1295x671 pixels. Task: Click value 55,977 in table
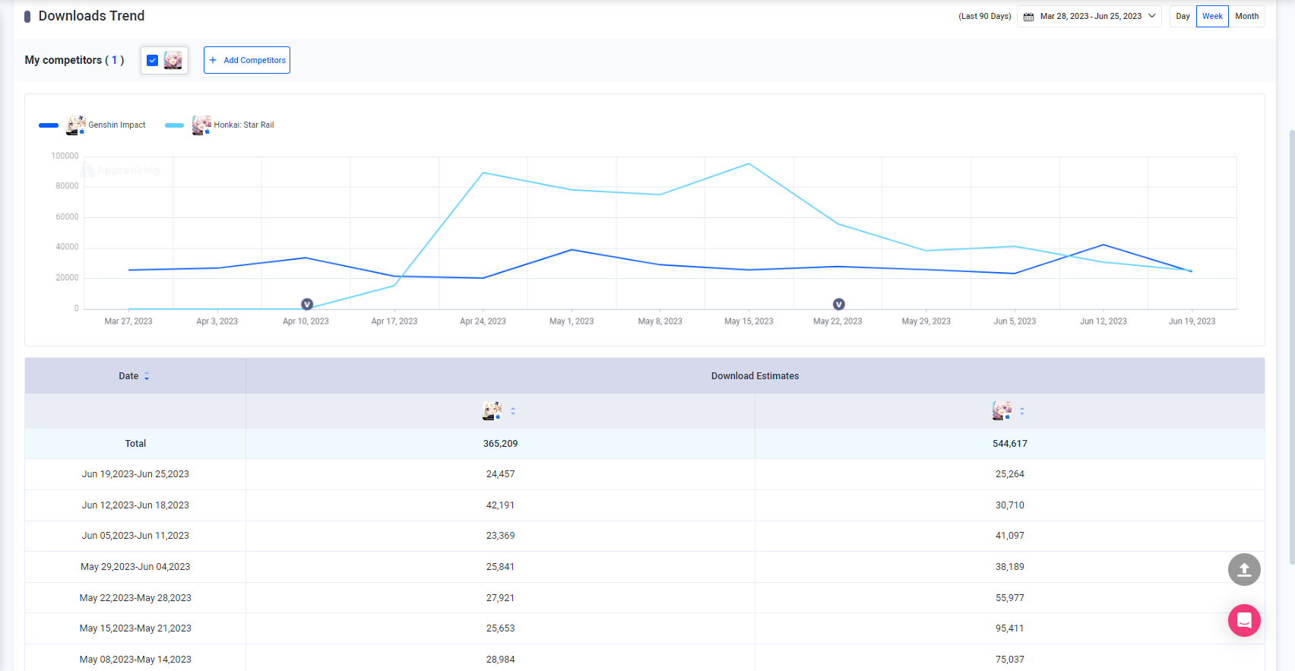click(x=1009, y=598)
